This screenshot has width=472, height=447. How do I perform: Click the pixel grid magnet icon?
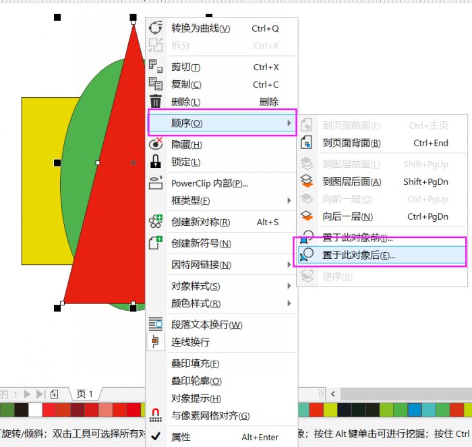tap(156, 415)
